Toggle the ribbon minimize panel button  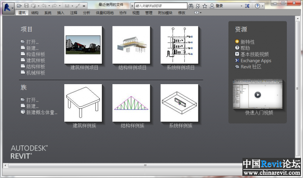[x=196, y=12]
